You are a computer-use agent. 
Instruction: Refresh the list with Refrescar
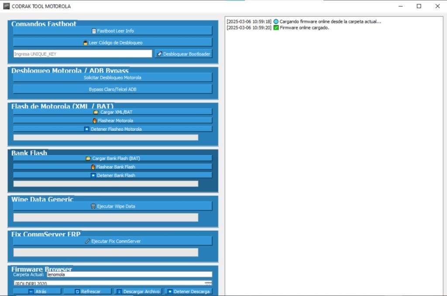click(87, 291)
